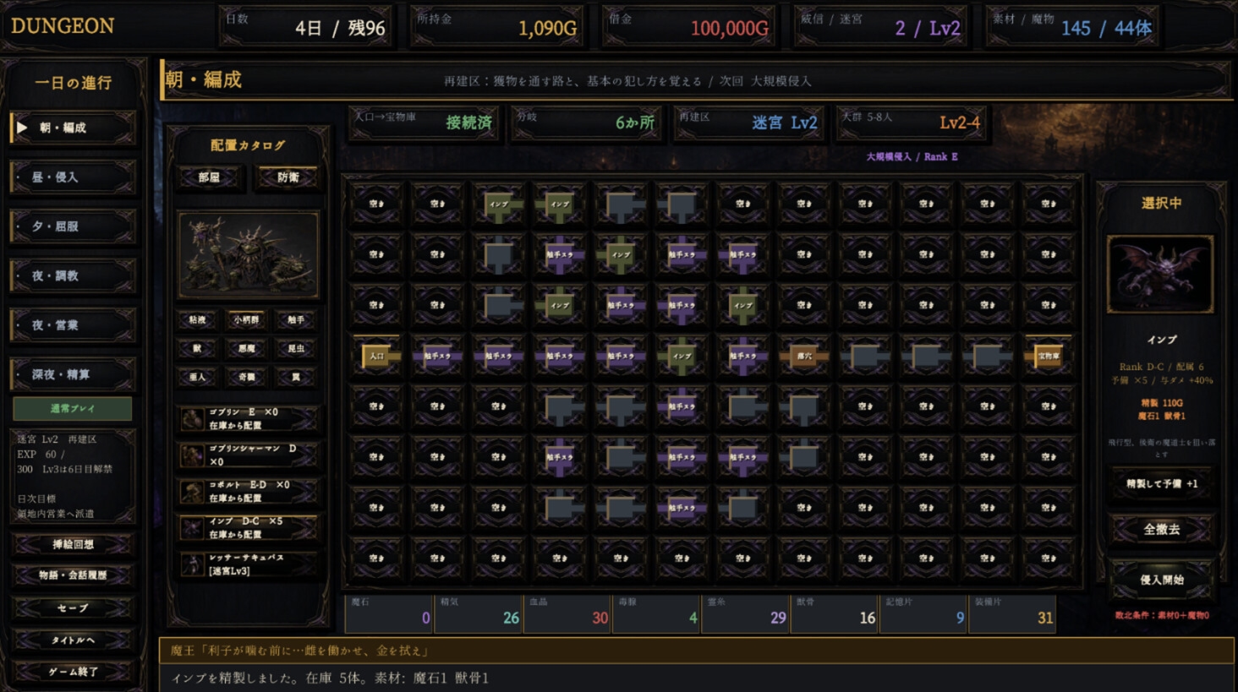Toggle the 翼 winged category filter

pos(295,377)
